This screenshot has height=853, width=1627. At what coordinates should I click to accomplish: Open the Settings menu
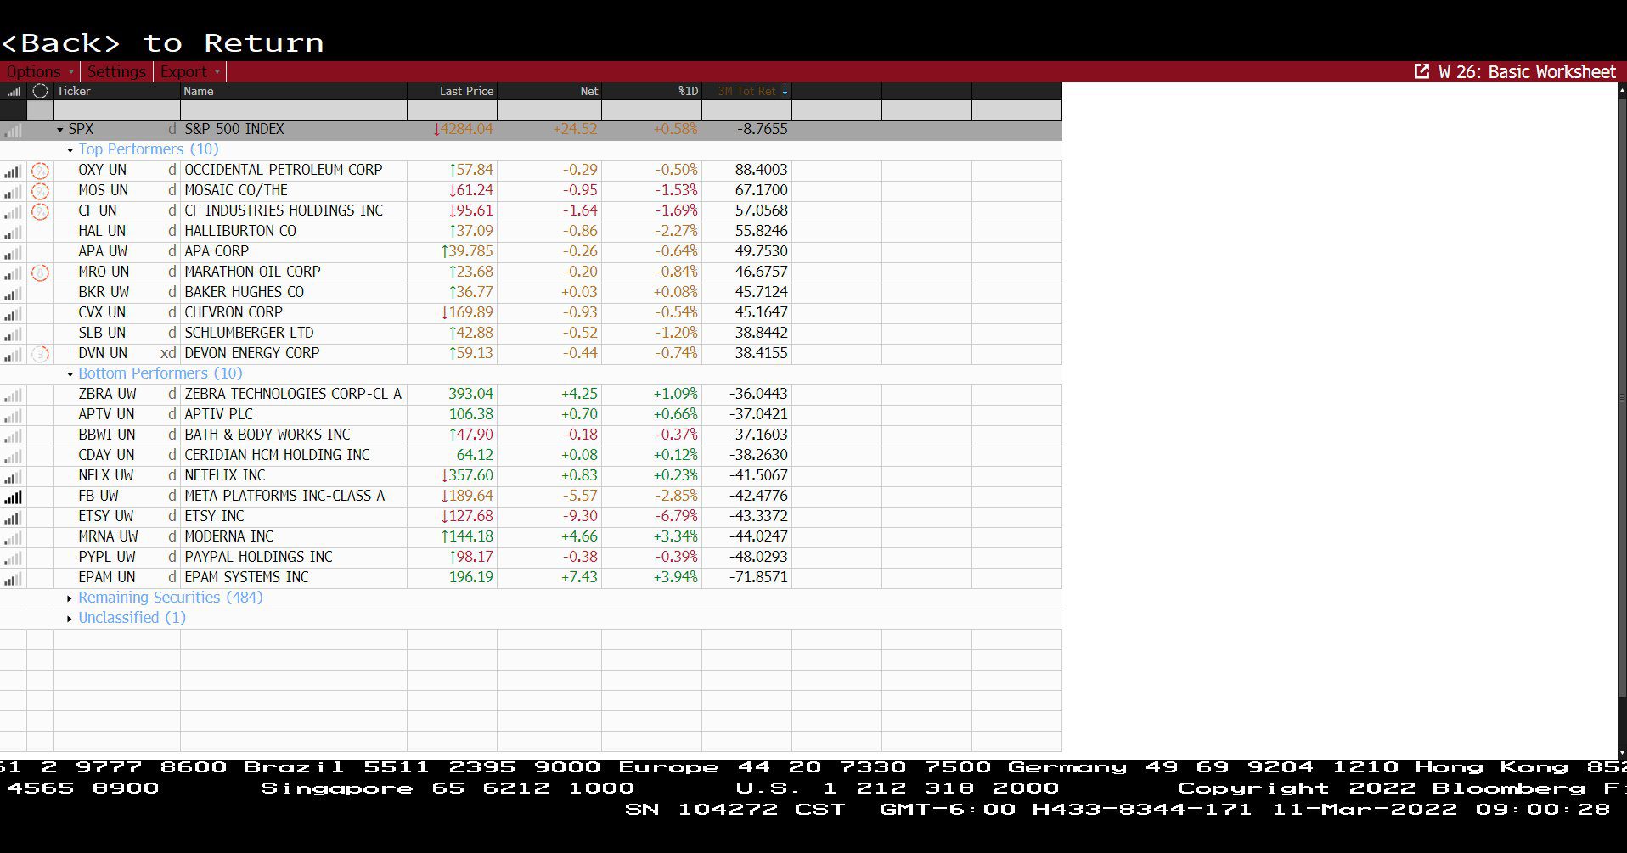click(116, 72)
